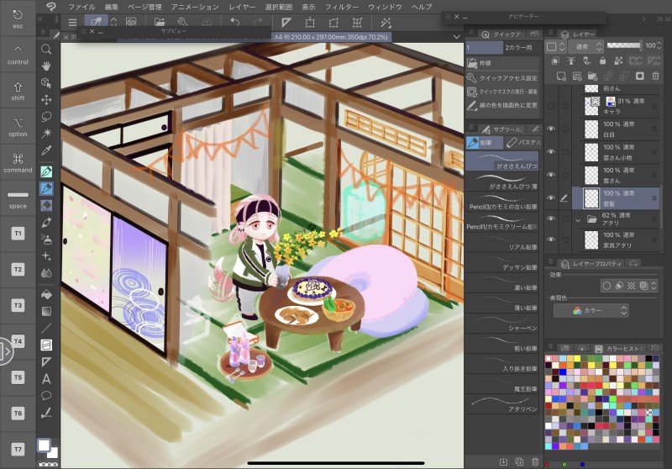Click the Mesh transformation icon in command bar
This screenshot has width=672, height=469.
coord(357,23)
